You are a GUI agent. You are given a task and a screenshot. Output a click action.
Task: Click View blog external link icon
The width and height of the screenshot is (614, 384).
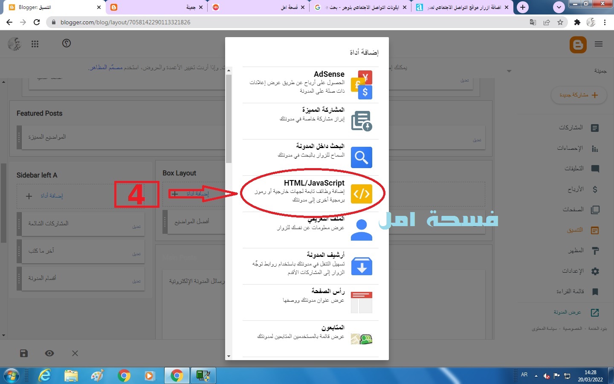[595, 312]
